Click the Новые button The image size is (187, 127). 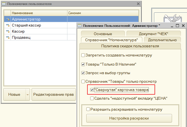(x=14, y=95)
